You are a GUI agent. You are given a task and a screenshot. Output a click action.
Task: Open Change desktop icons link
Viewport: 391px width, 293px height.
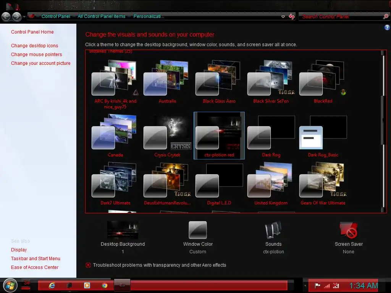coord(35,46)
